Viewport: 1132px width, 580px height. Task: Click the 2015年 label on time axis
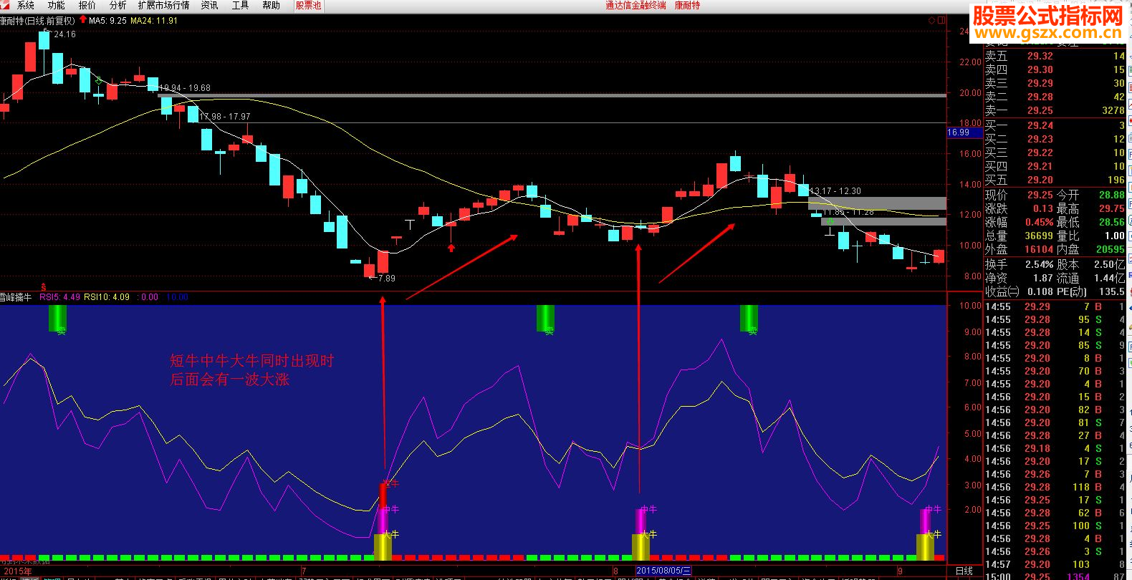pyautogui.click(x=18, y=571)
